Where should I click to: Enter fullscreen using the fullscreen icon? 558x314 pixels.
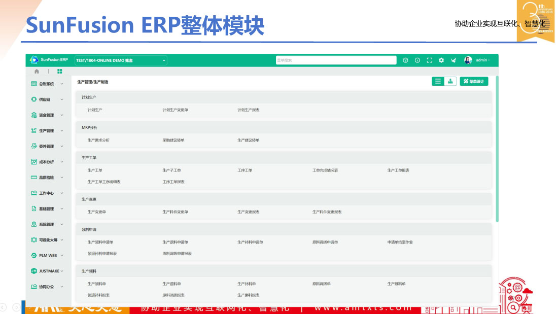coord(429,60)
